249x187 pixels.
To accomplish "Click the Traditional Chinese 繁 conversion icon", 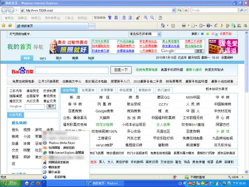I will [x=110, y=17].
